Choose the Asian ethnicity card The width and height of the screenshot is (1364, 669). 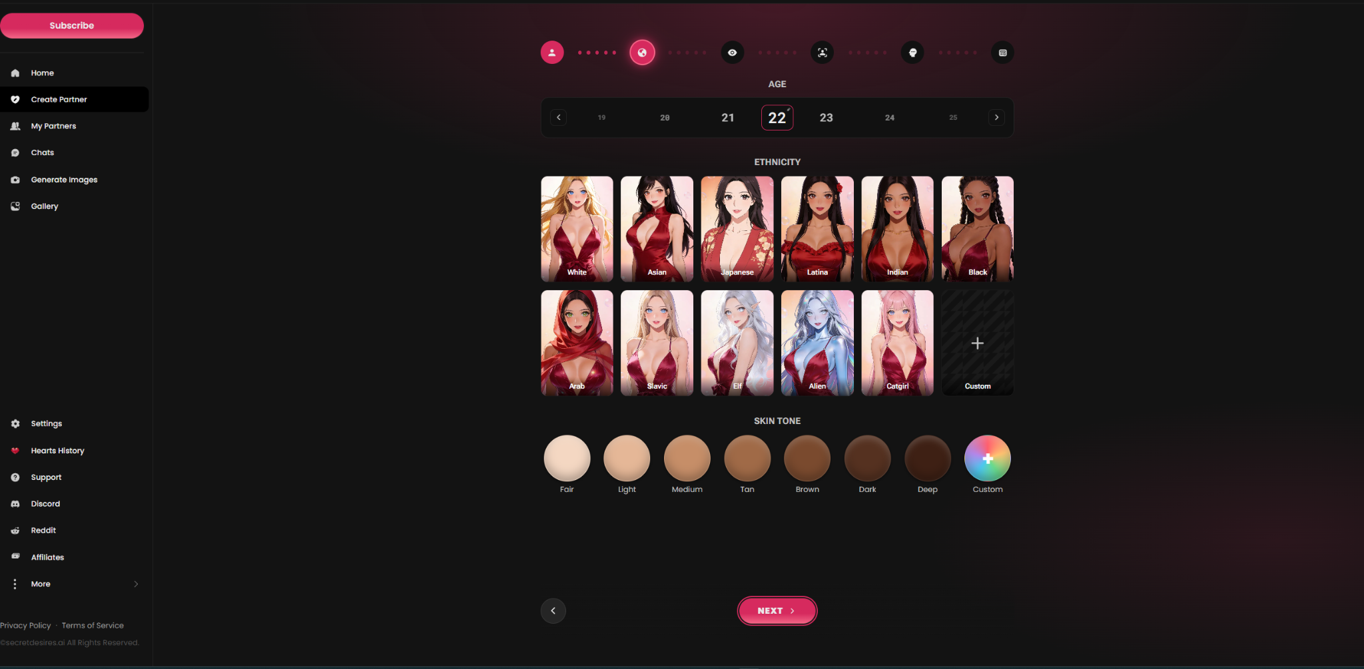coord(657,229)
